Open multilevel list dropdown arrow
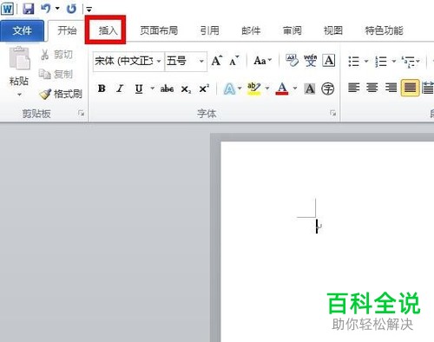This screenshot has height=342, width=434. coord(418,61)
